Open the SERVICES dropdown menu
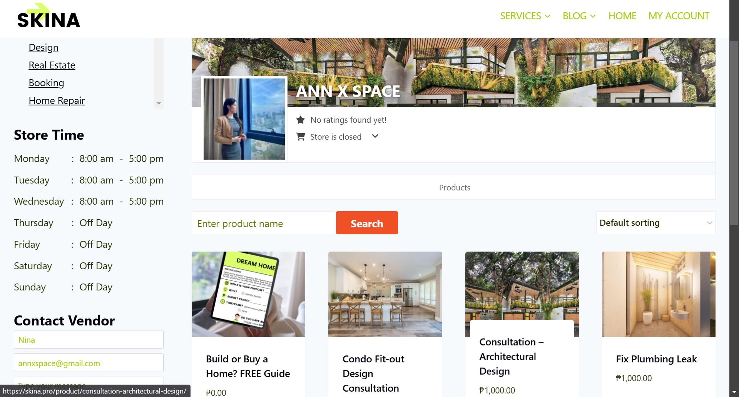 pos(525,16)
